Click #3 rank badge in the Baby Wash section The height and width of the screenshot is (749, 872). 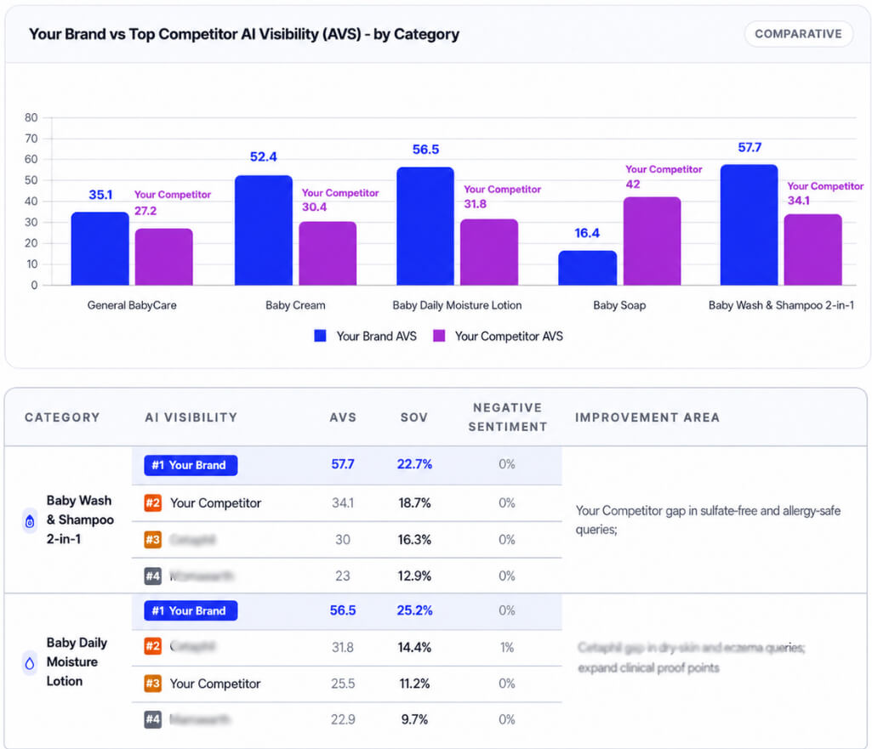click(x=153, y=540)
